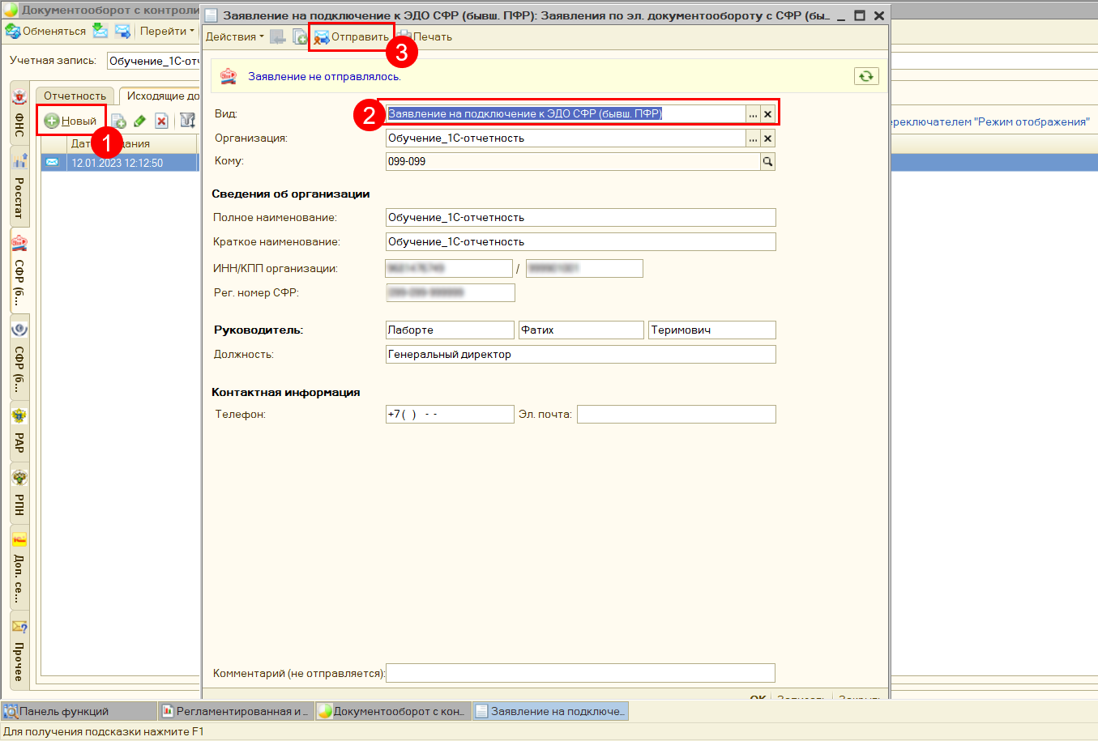The width and height of the screenshot is (1098, 741).
Task: Click the copy document icon beside Действия
Action: coord(300,37)
